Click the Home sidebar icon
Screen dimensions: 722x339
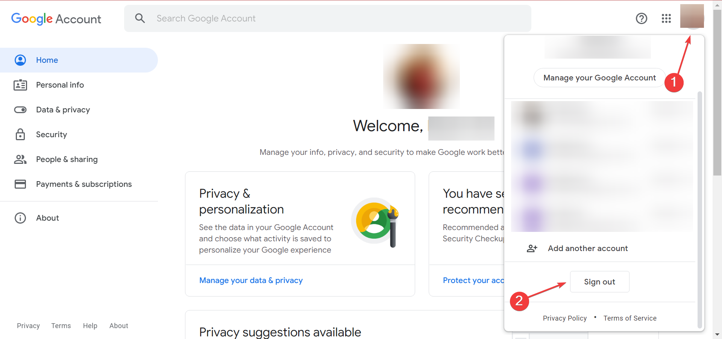click(20, 60)
